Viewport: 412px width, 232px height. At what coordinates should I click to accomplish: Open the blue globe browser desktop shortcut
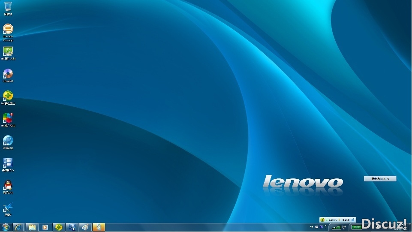tap(8, 142)
